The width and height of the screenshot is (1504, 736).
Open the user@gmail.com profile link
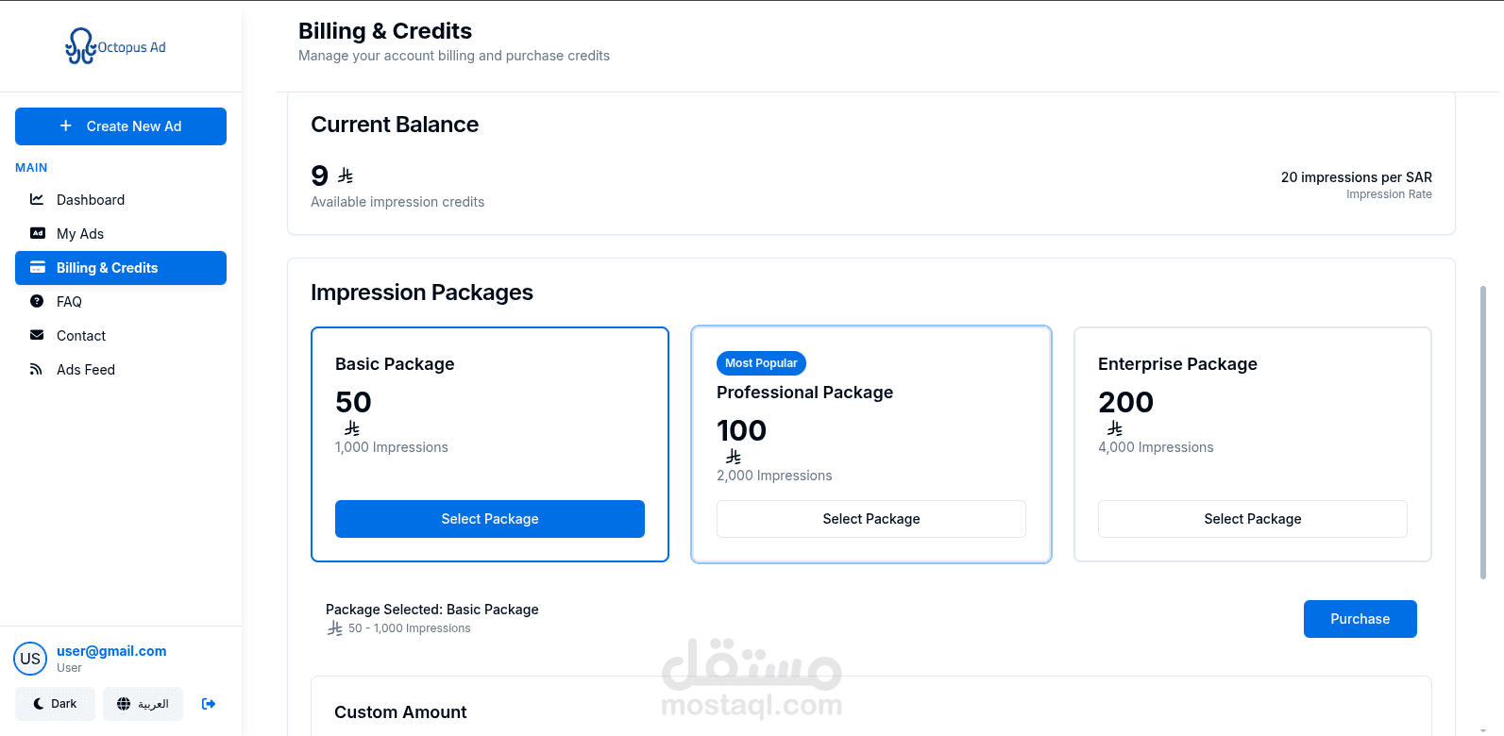[x=111, y=651]
